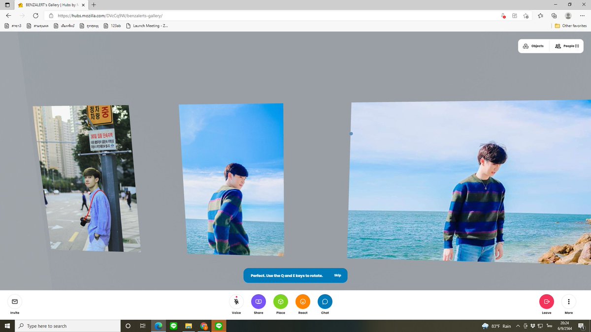Close the BENZALERT's Gallery tab
Viewport: 591px width, 332px height.
83,5
